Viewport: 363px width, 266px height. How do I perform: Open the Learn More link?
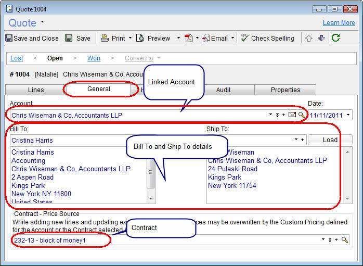click(339, 23)
